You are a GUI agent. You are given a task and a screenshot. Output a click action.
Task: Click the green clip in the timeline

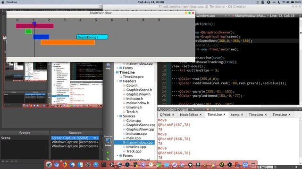28,31
